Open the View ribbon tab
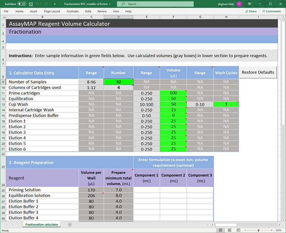The image size is (286, 233). coord(116,11)
